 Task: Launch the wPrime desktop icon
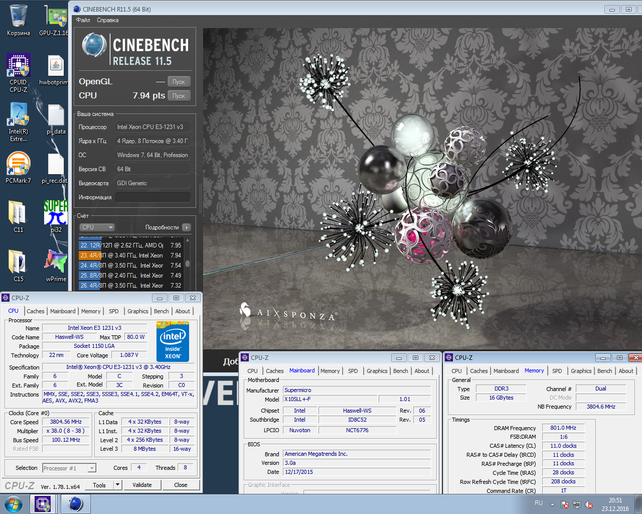[x=56, y=266]
